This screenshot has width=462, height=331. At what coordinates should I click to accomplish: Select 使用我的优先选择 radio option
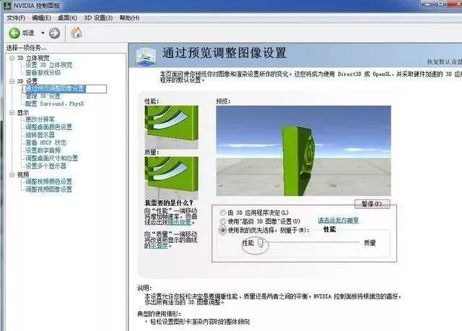click(x=223, y=230)
